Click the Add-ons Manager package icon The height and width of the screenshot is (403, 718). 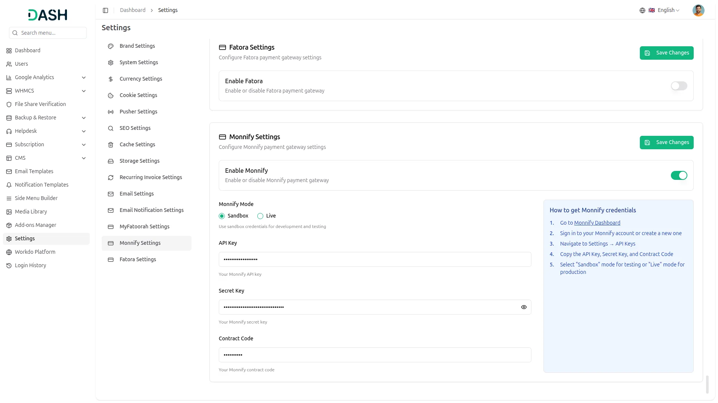[9, 225]
